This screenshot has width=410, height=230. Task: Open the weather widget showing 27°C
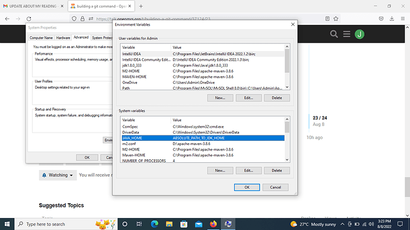pos(313,224)
